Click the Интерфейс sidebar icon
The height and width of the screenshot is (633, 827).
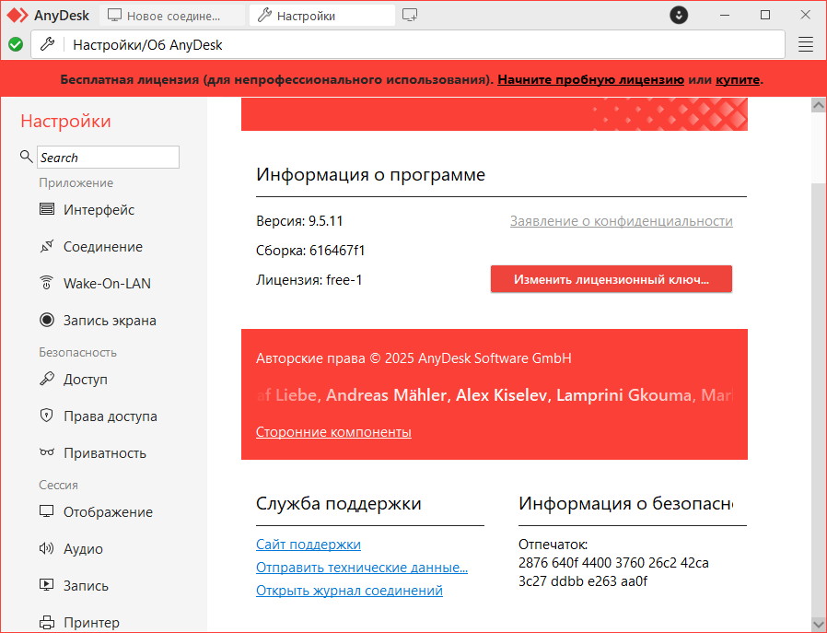pos(47,209)
